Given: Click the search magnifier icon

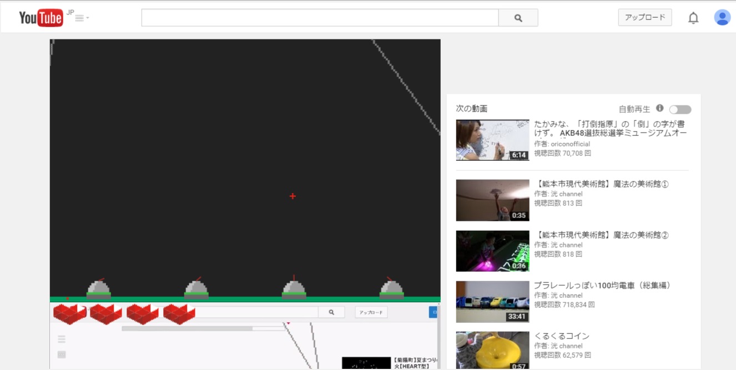Looking at the screenshot, I should 518,18.
